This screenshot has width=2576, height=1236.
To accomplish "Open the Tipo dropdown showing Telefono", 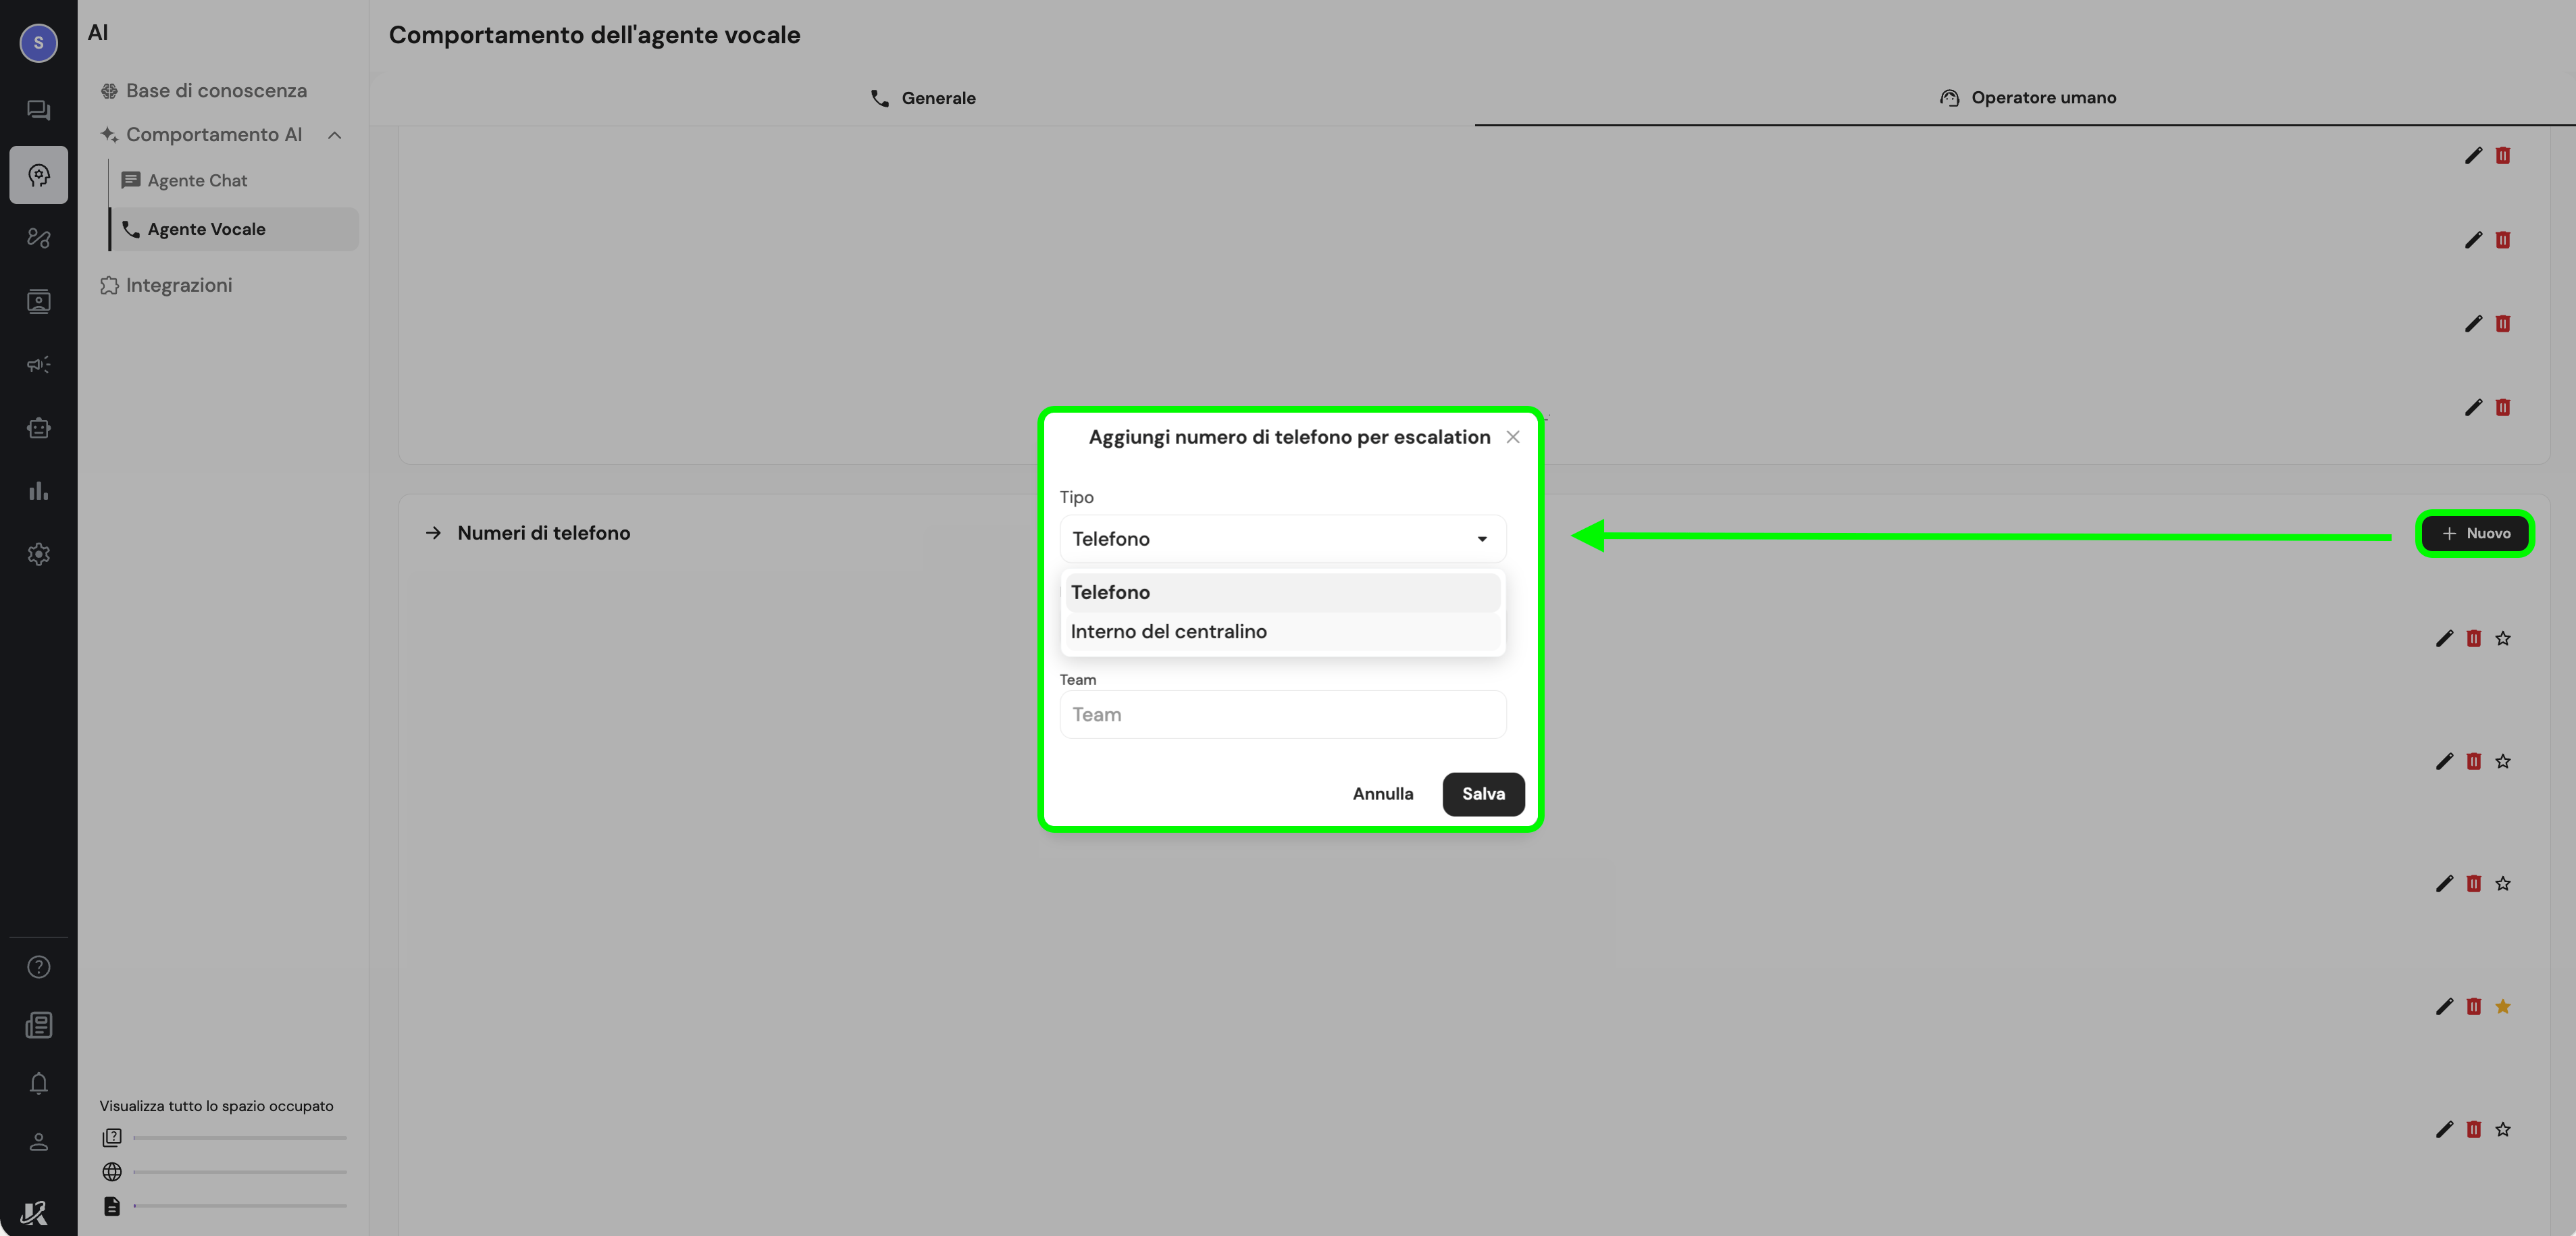I will (1282, 539).
